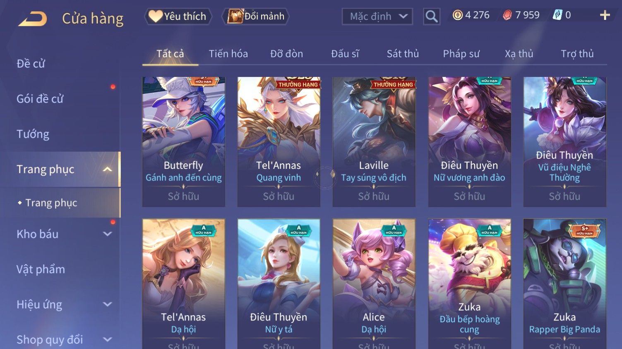
Task: Collapse the Trang phục sidebar section
Action: [x=107, y=170]
